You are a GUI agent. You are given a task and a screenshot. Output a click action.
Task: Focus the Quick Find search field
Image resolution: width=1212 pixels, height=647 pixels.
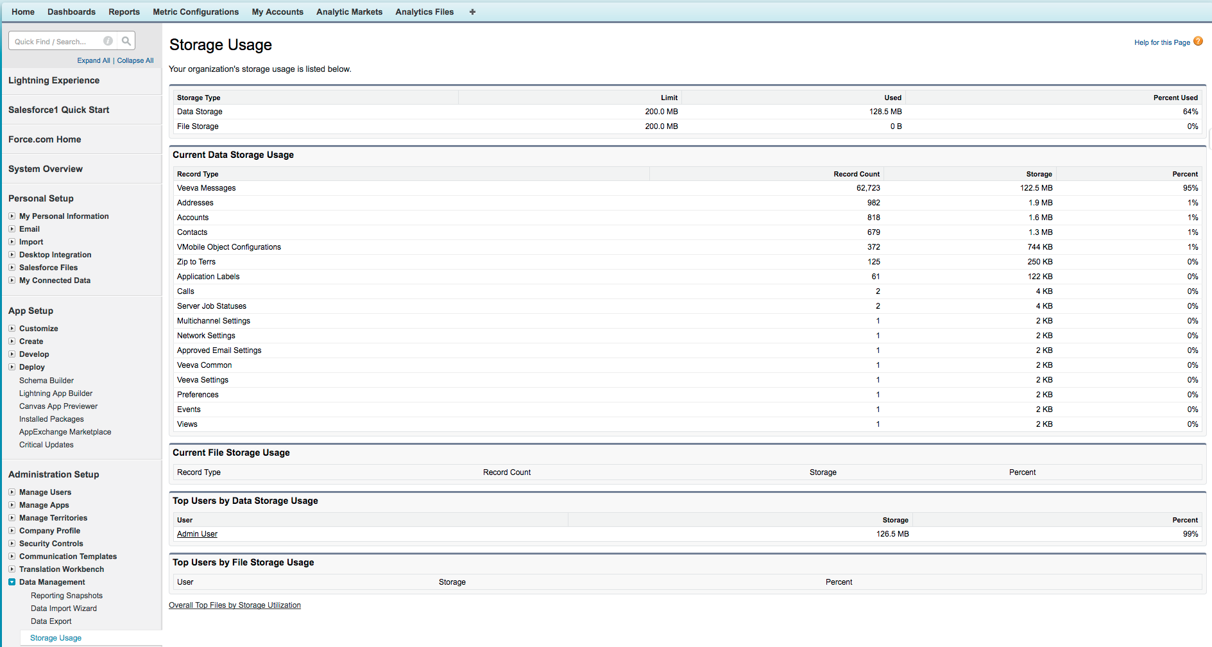point(55,42)
